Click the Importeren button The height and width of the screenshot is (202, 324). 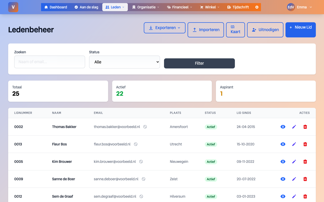tap(206, 30)
